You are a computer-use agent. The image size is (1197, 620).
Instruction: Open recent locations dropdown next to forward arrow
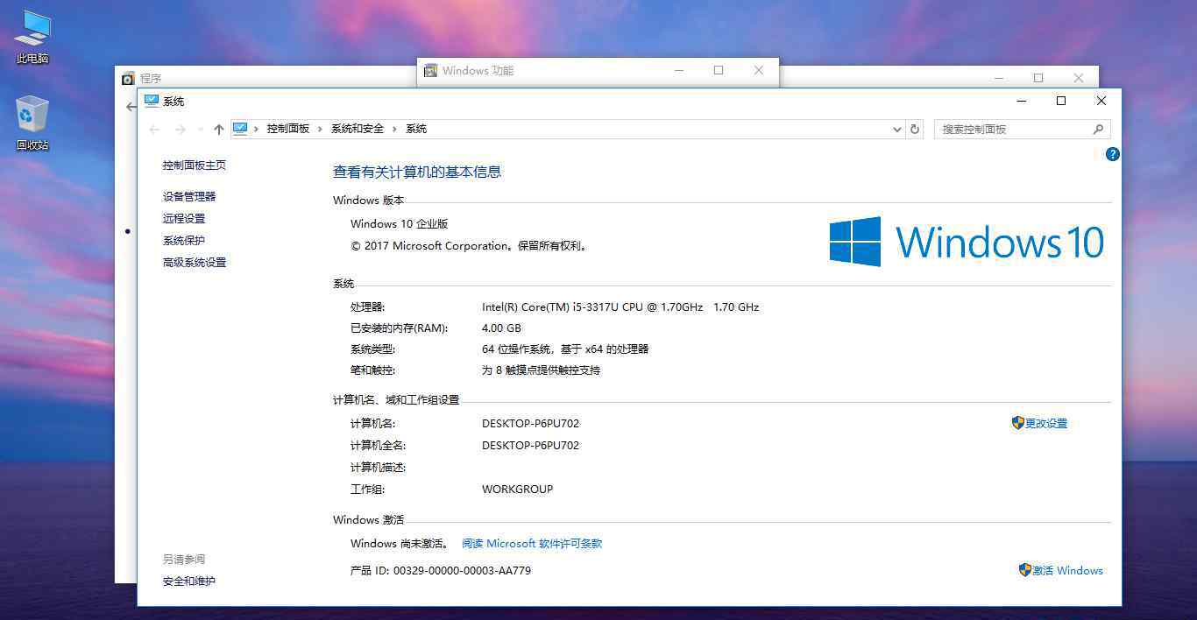pyautogui.click(x=199, y=129)
